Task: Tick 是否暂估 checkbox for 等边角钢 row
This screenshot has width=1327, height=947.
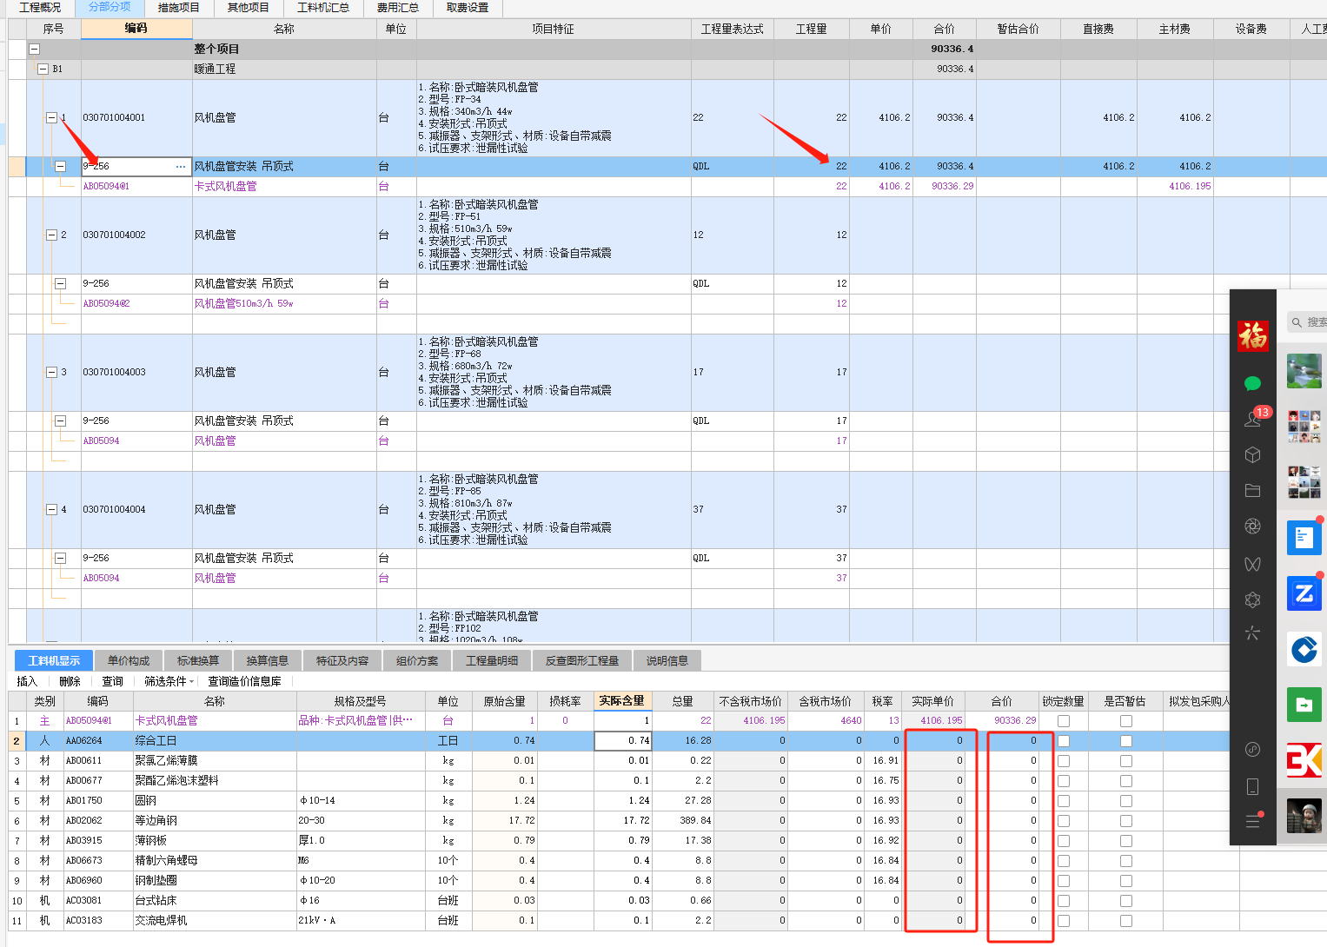Action: tap(1126, 821)
